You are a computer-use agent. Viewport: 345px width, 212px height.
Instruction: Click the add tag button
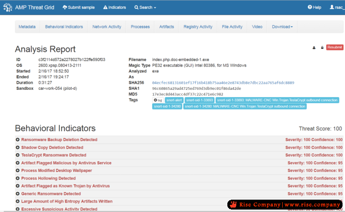[x=158, y=100]
